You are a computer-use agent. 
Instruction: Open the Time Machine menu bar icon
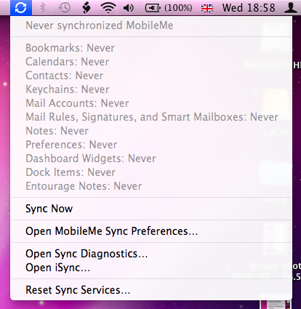click(x=65, y=8)
